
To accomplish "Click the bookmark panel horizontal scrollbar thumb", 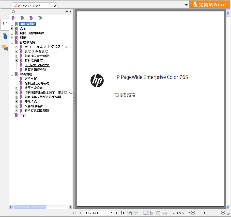I will [29, 207].
